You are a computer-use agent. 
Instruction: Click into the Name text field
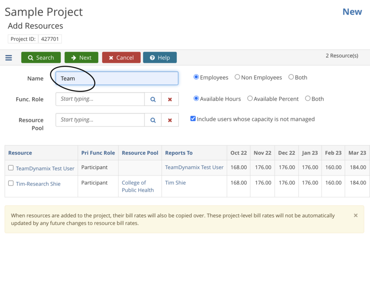coord(117,78)
